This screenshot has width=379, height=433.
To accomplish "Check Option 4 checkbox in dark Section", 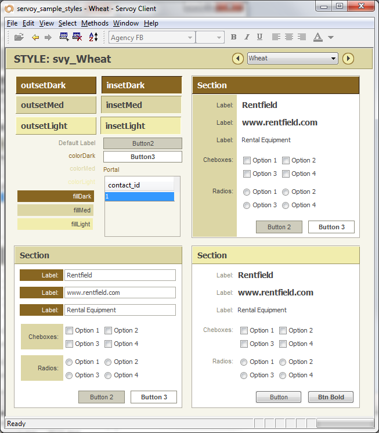I will pyautogui.click(x=286, y=174).
